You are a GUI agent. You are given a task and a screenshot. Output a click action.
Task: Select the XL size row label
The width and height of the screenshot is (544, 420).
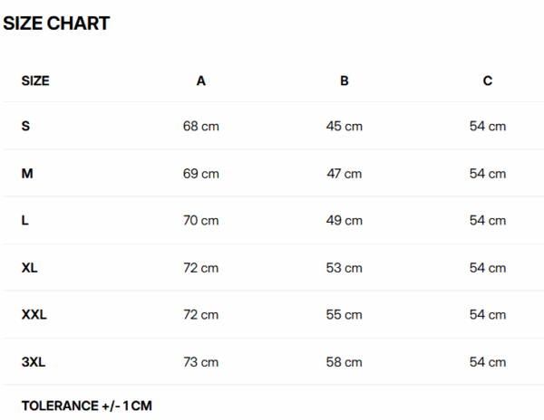click(x=30, y=268)
